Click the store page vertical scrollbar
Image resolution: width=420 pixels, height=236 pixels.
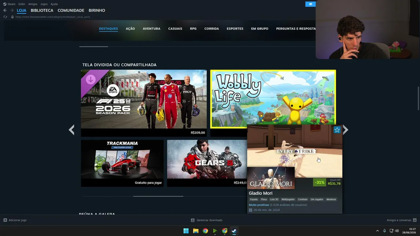click(418, 98)
